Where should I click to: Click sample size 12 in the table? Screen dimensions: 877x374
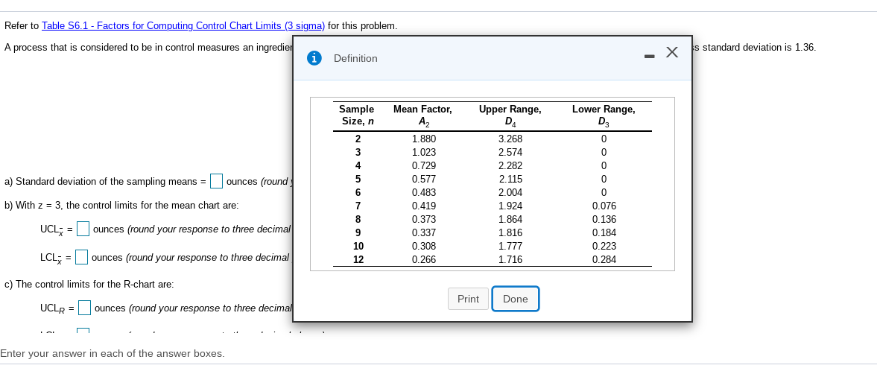click(x=358, y=260)
